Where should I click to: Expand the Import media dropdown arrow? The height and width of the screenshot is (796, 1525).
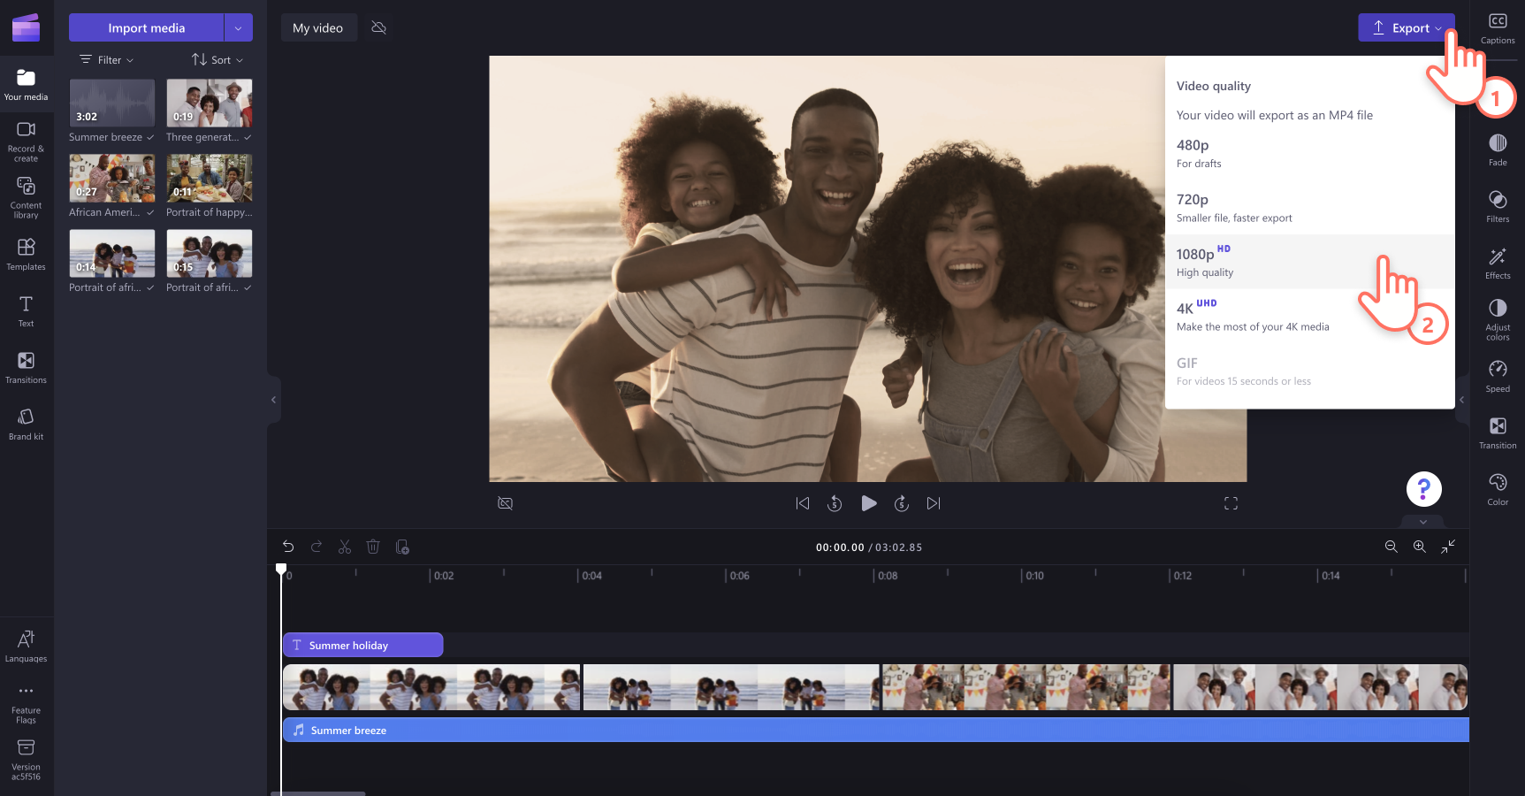pyautogui.click(x=238, y=27)
